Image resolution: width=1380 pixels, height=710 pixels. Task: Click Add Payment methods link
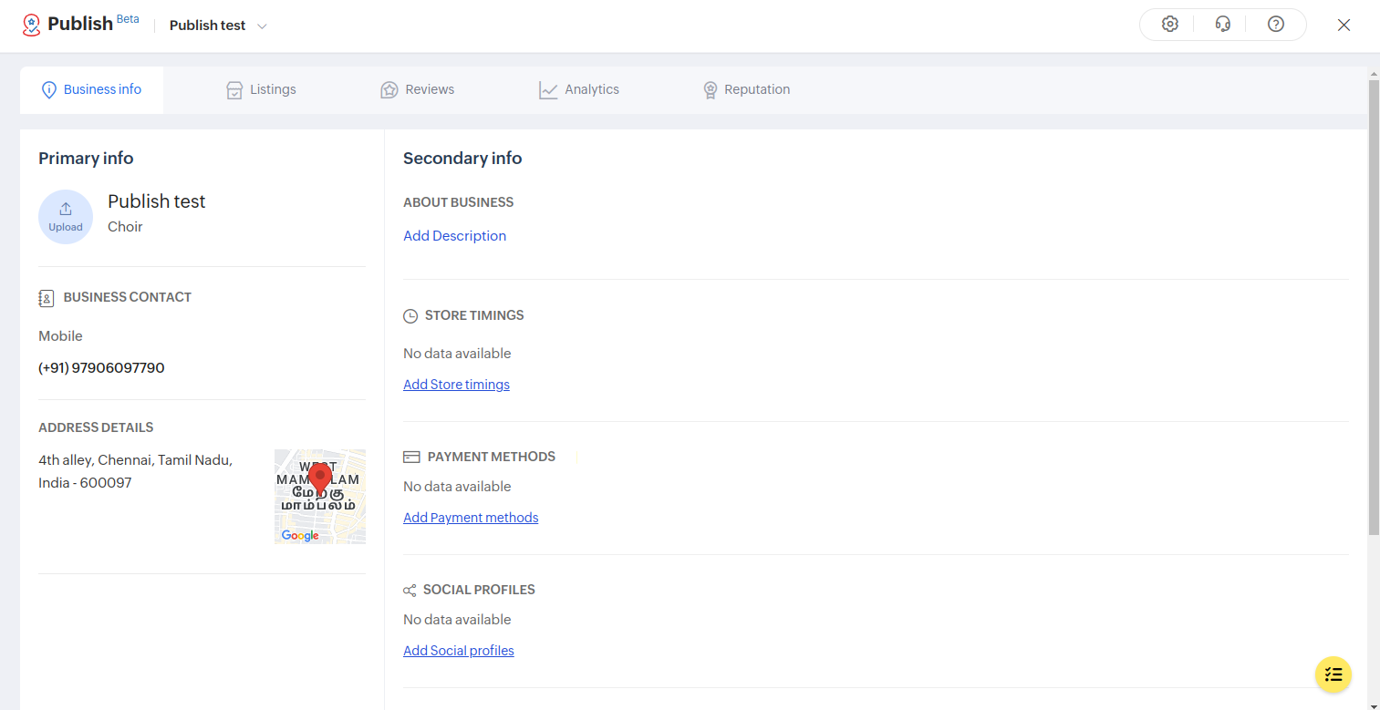pos(471,518)
